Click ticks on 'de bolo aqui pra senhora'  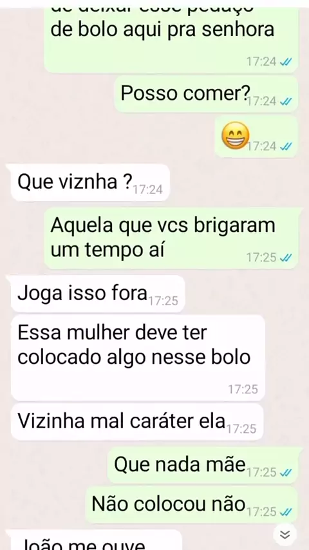tap(286, 62)
